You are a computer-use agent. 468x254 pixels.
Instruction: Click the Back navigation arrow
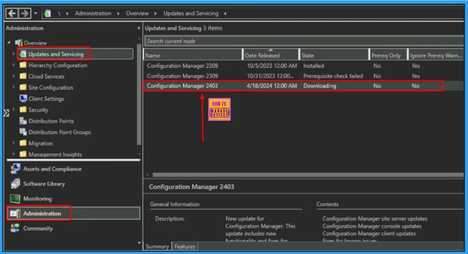[12, 13]
